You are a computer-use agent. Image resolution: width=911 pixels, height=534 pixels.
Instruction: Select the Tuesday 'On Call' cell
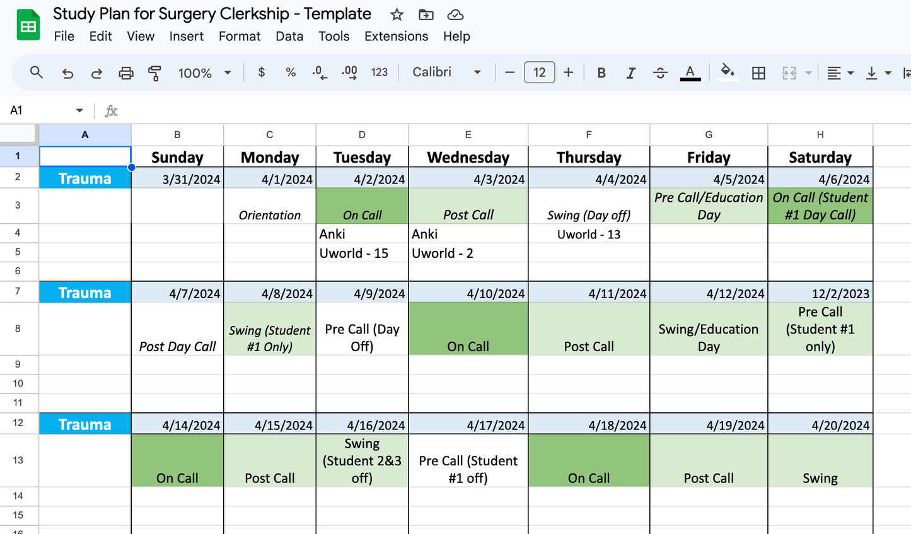(x=362, y=206)
